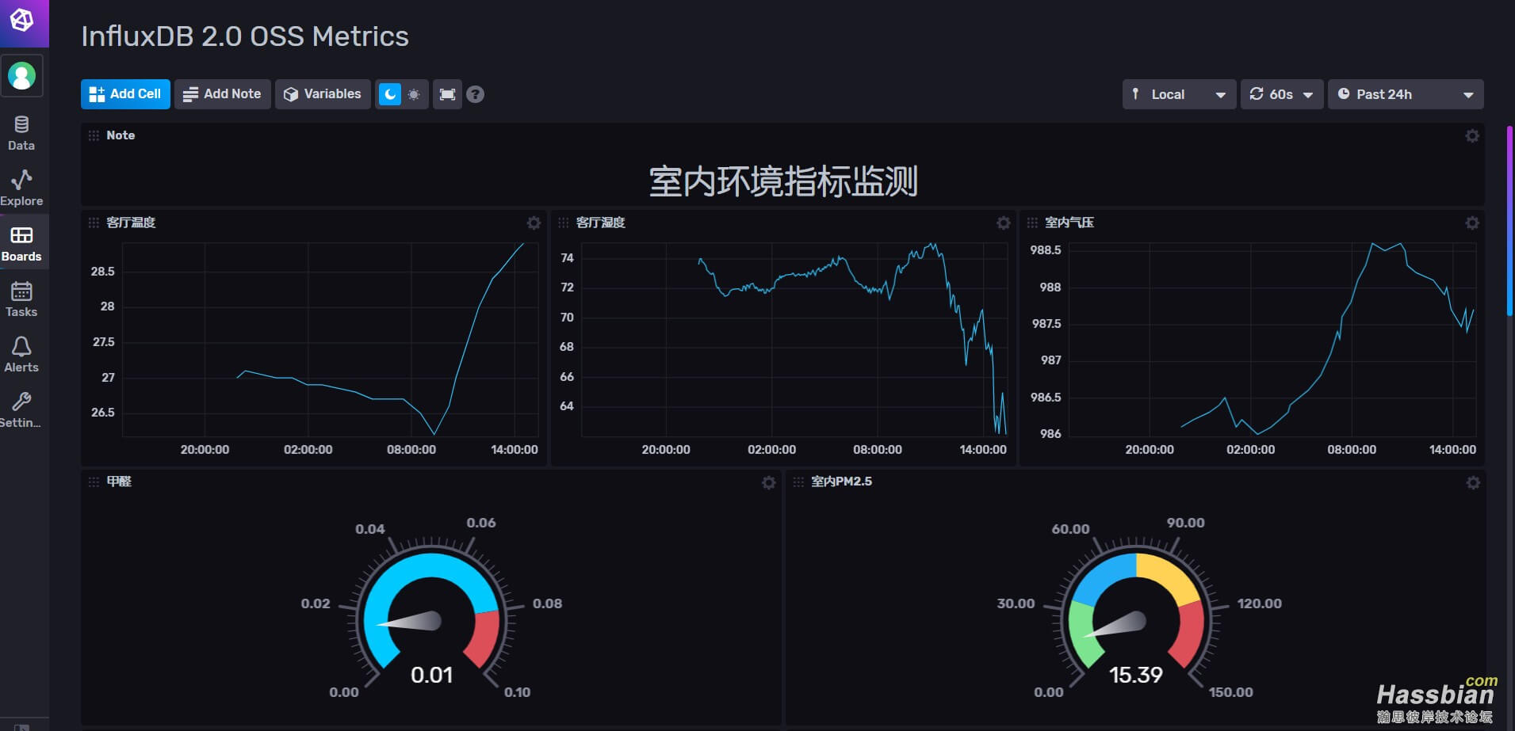This screenshot has height=731, width=1515.
Task: Click drag handle of 客厅湿度 cell
Action: point(563,223)
